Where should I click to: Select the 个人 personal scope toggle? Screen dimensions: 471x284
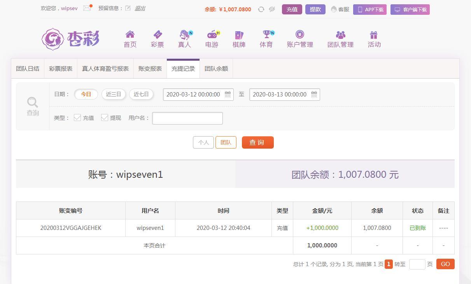click(203, 142)
